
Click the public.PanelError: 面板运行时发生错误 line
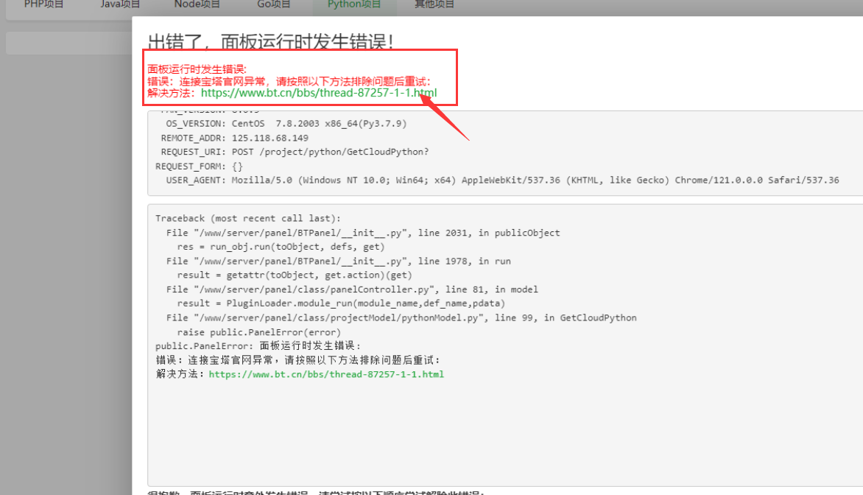coord(258,345)
